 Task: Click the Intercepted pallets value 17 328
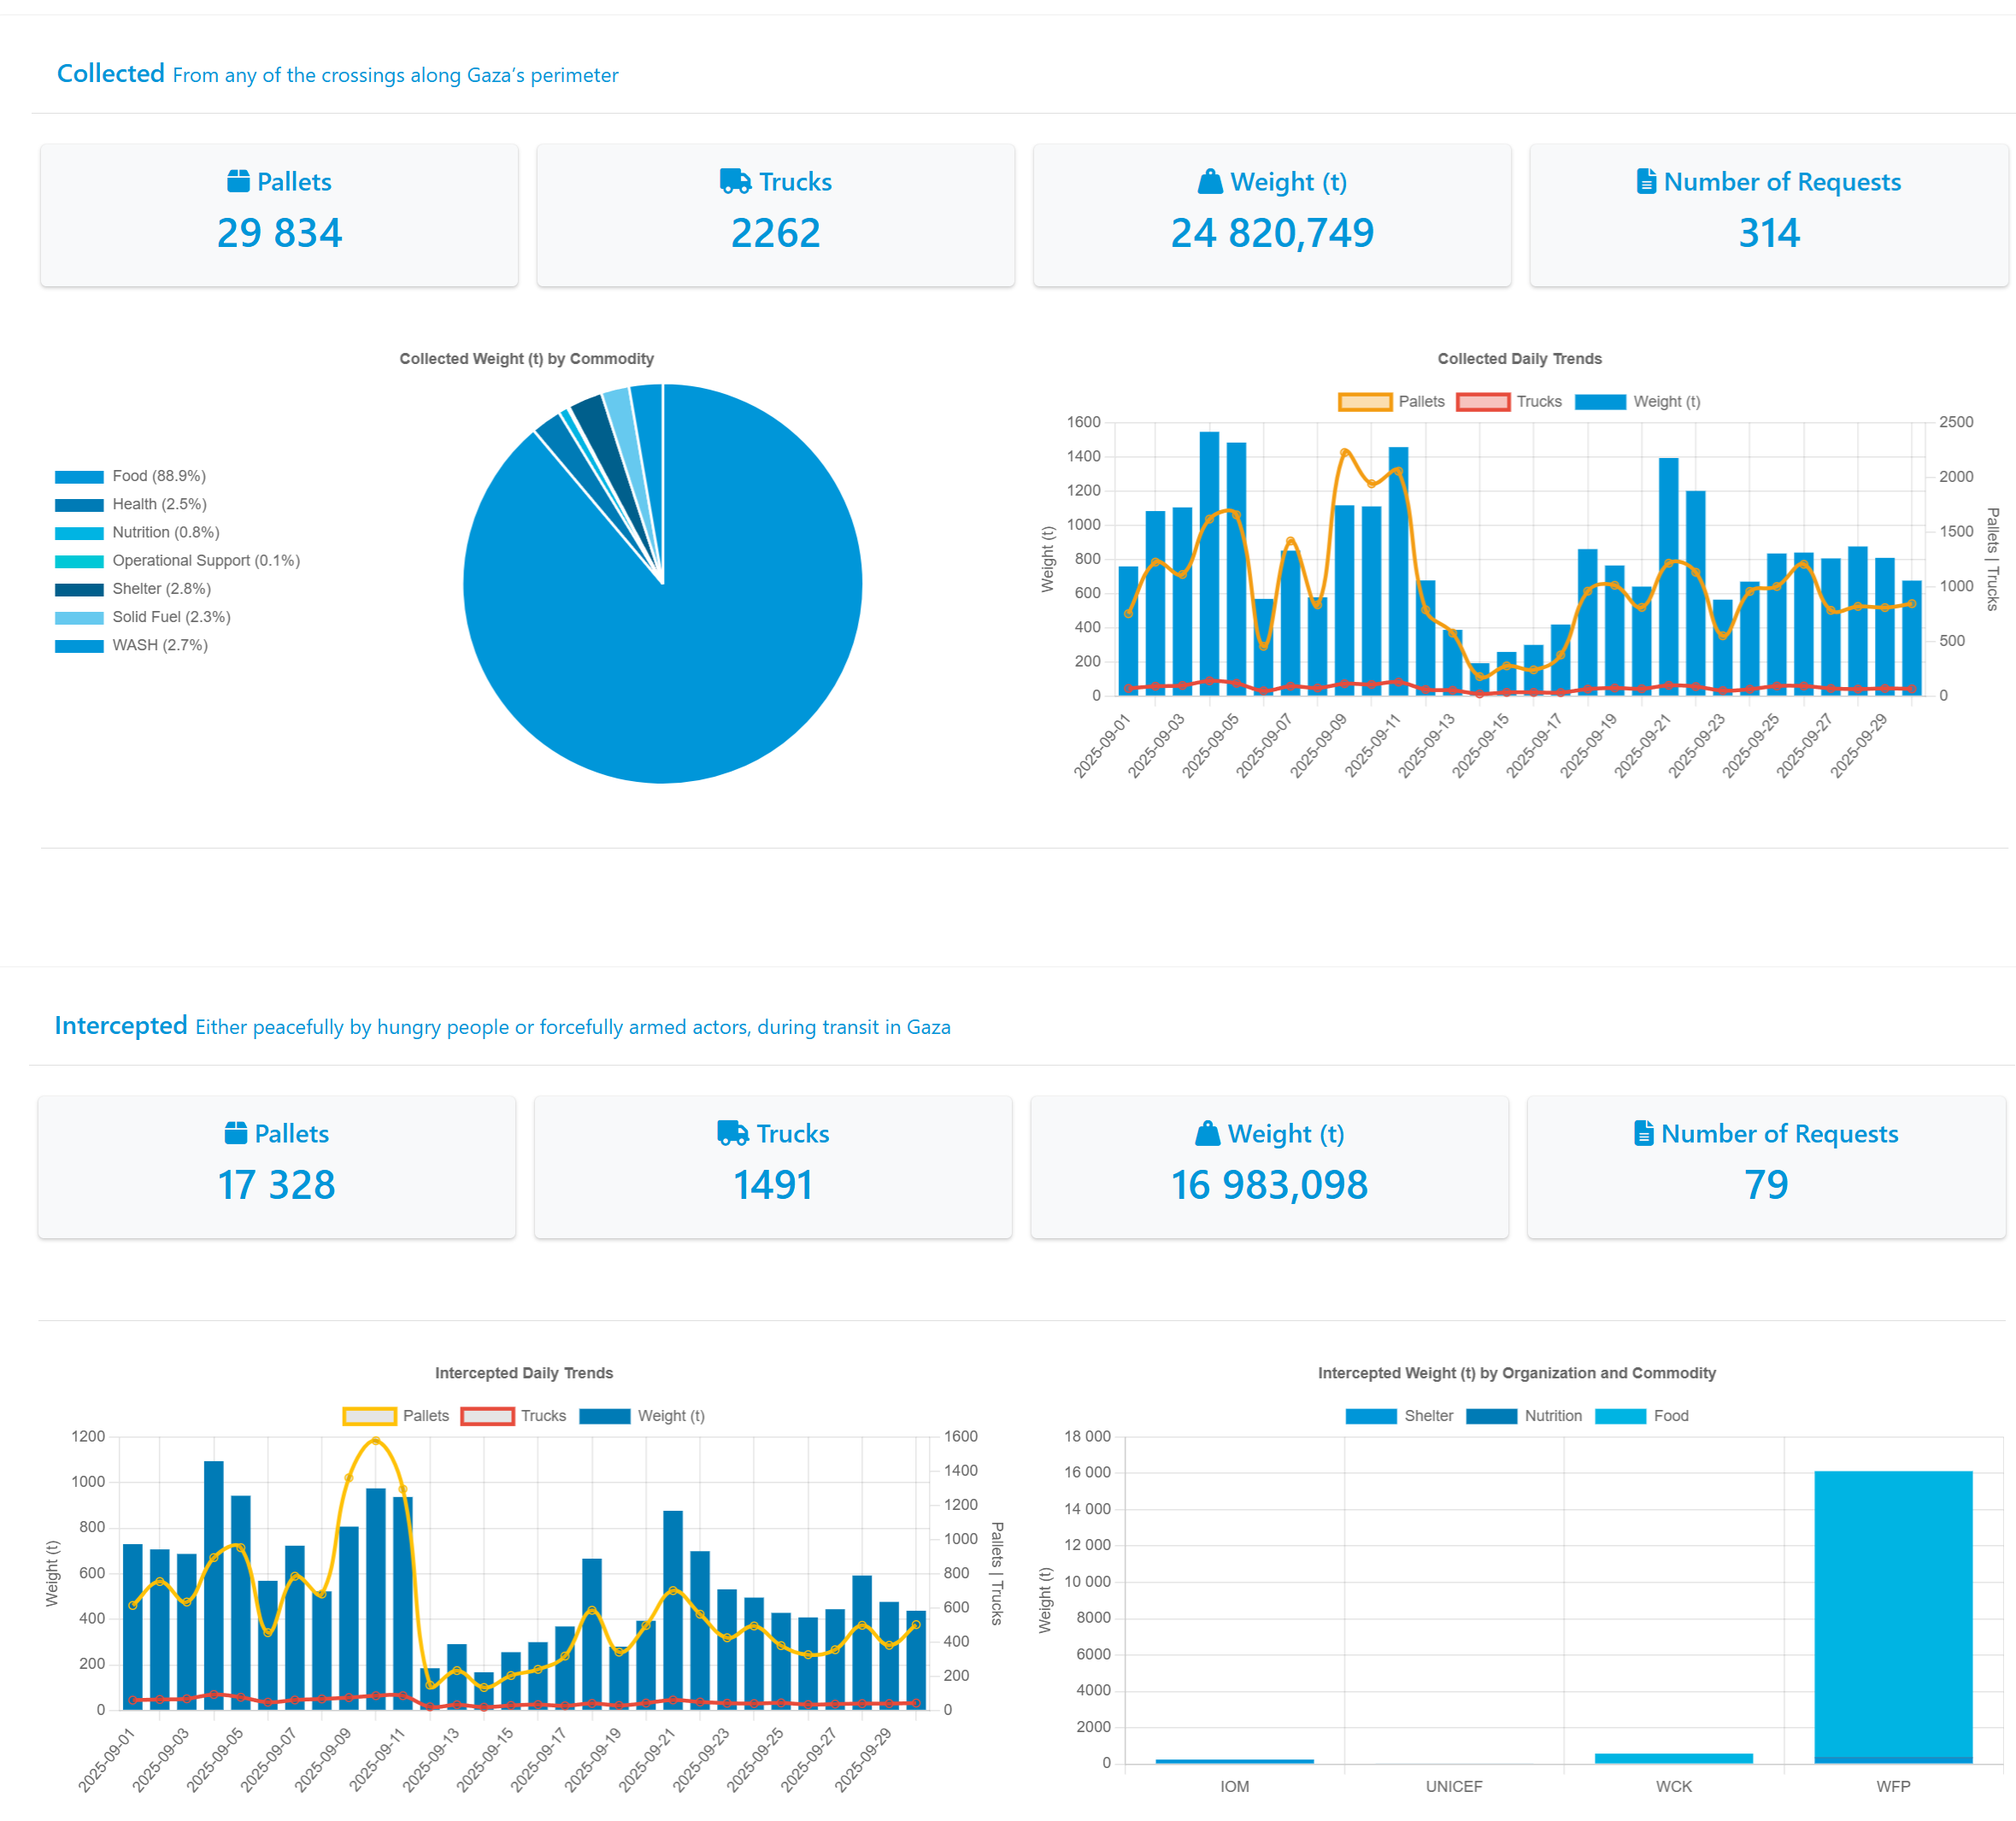coord(276,1185)
